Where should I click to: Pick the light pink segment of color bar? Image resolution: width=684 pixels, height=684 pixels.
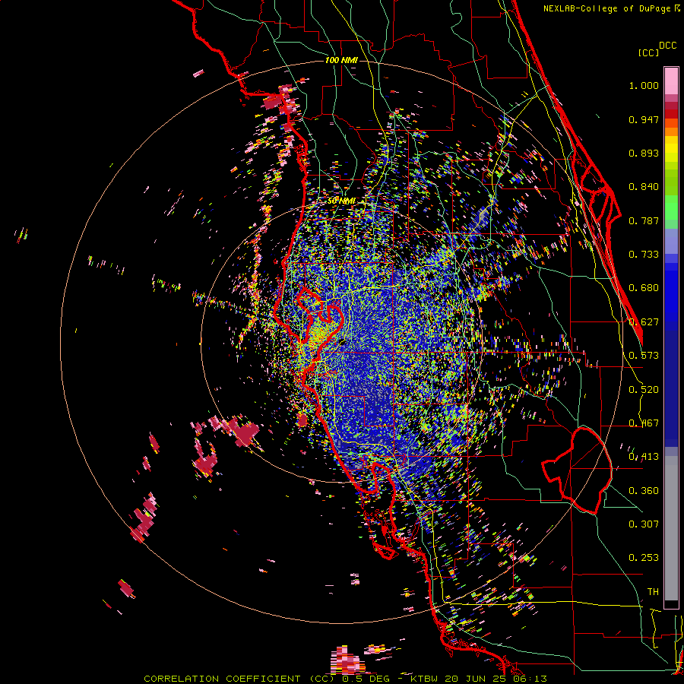point(671,81)
